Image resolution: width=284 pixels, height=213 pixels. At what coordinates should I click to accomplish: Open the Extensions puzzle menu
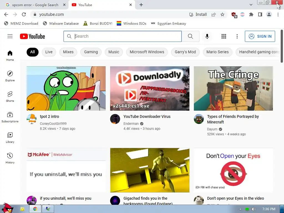[x=251, y=14]
